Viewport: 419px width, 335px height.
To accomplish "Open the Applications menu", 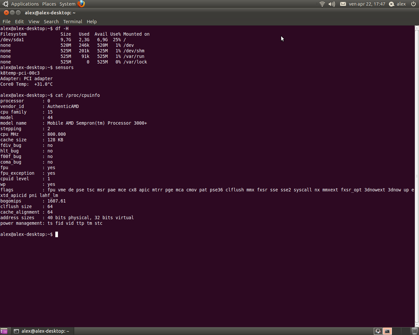I will pyautogui.click(x=25, y=4).
